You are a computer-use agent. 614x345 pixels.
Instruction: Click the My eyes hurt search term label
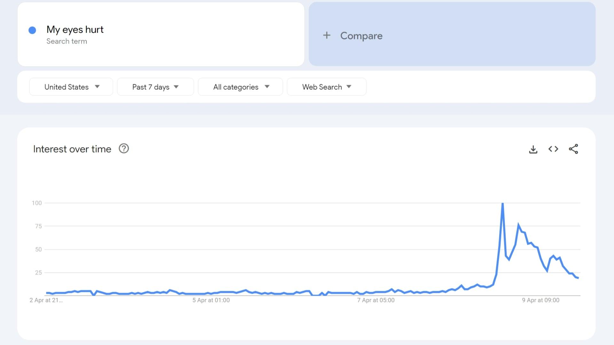(x=75, y=29)
